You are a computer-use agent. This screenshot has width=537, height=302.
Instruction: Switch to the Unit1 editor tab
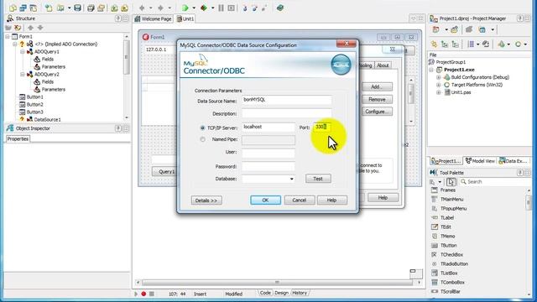tap(185, 18)
